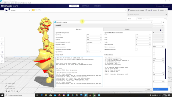Switch to the Extruder 1 tab
The width and height of the screenshot is (172, 97).
click(128, 29)
